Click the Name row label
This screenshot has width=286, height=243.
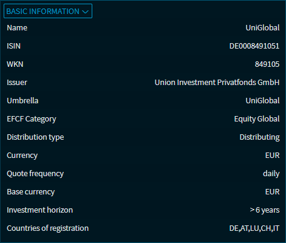(x=17, y=28)
